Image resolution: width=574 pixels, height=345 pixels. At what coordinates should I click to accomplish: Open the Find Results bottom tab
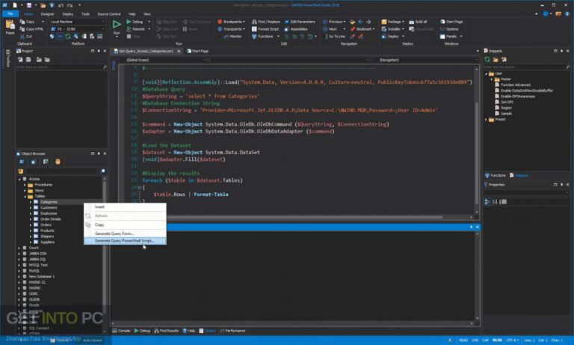click(x=166, y=331)
